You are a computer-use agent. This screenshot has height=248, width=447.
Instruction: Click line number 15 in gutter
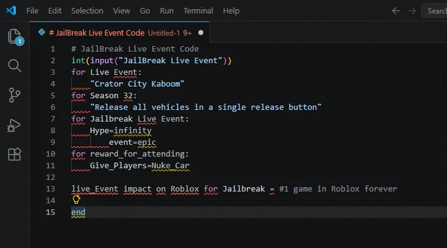(51, 212)
